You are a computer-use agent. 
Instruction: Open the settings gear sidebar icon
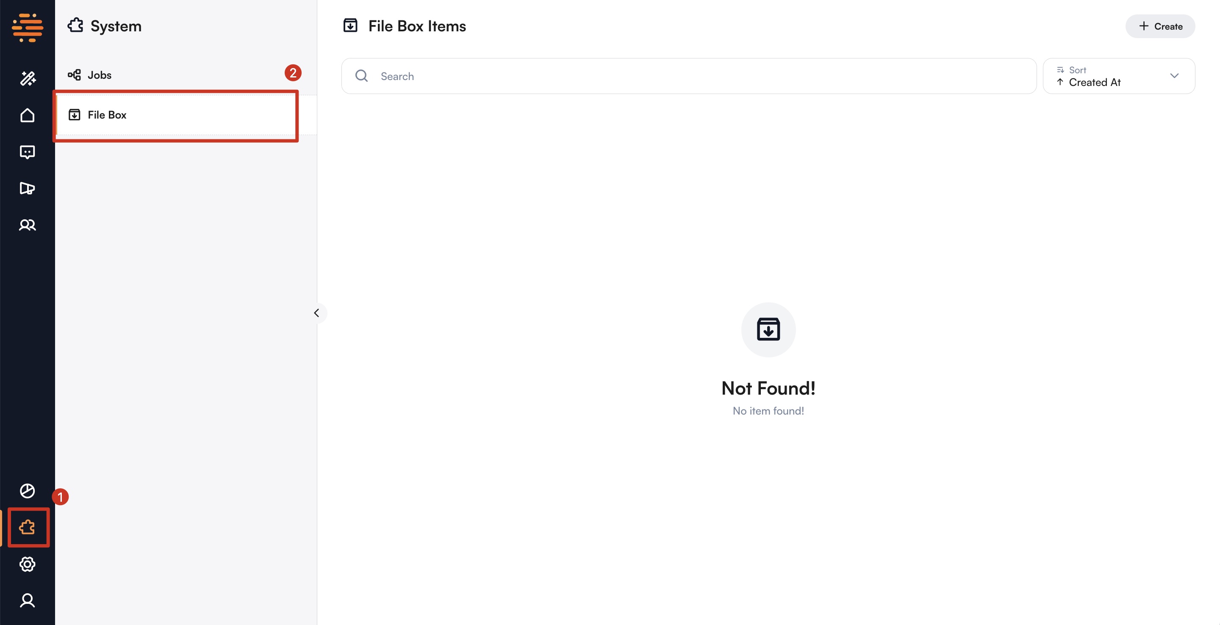[28, 564]
